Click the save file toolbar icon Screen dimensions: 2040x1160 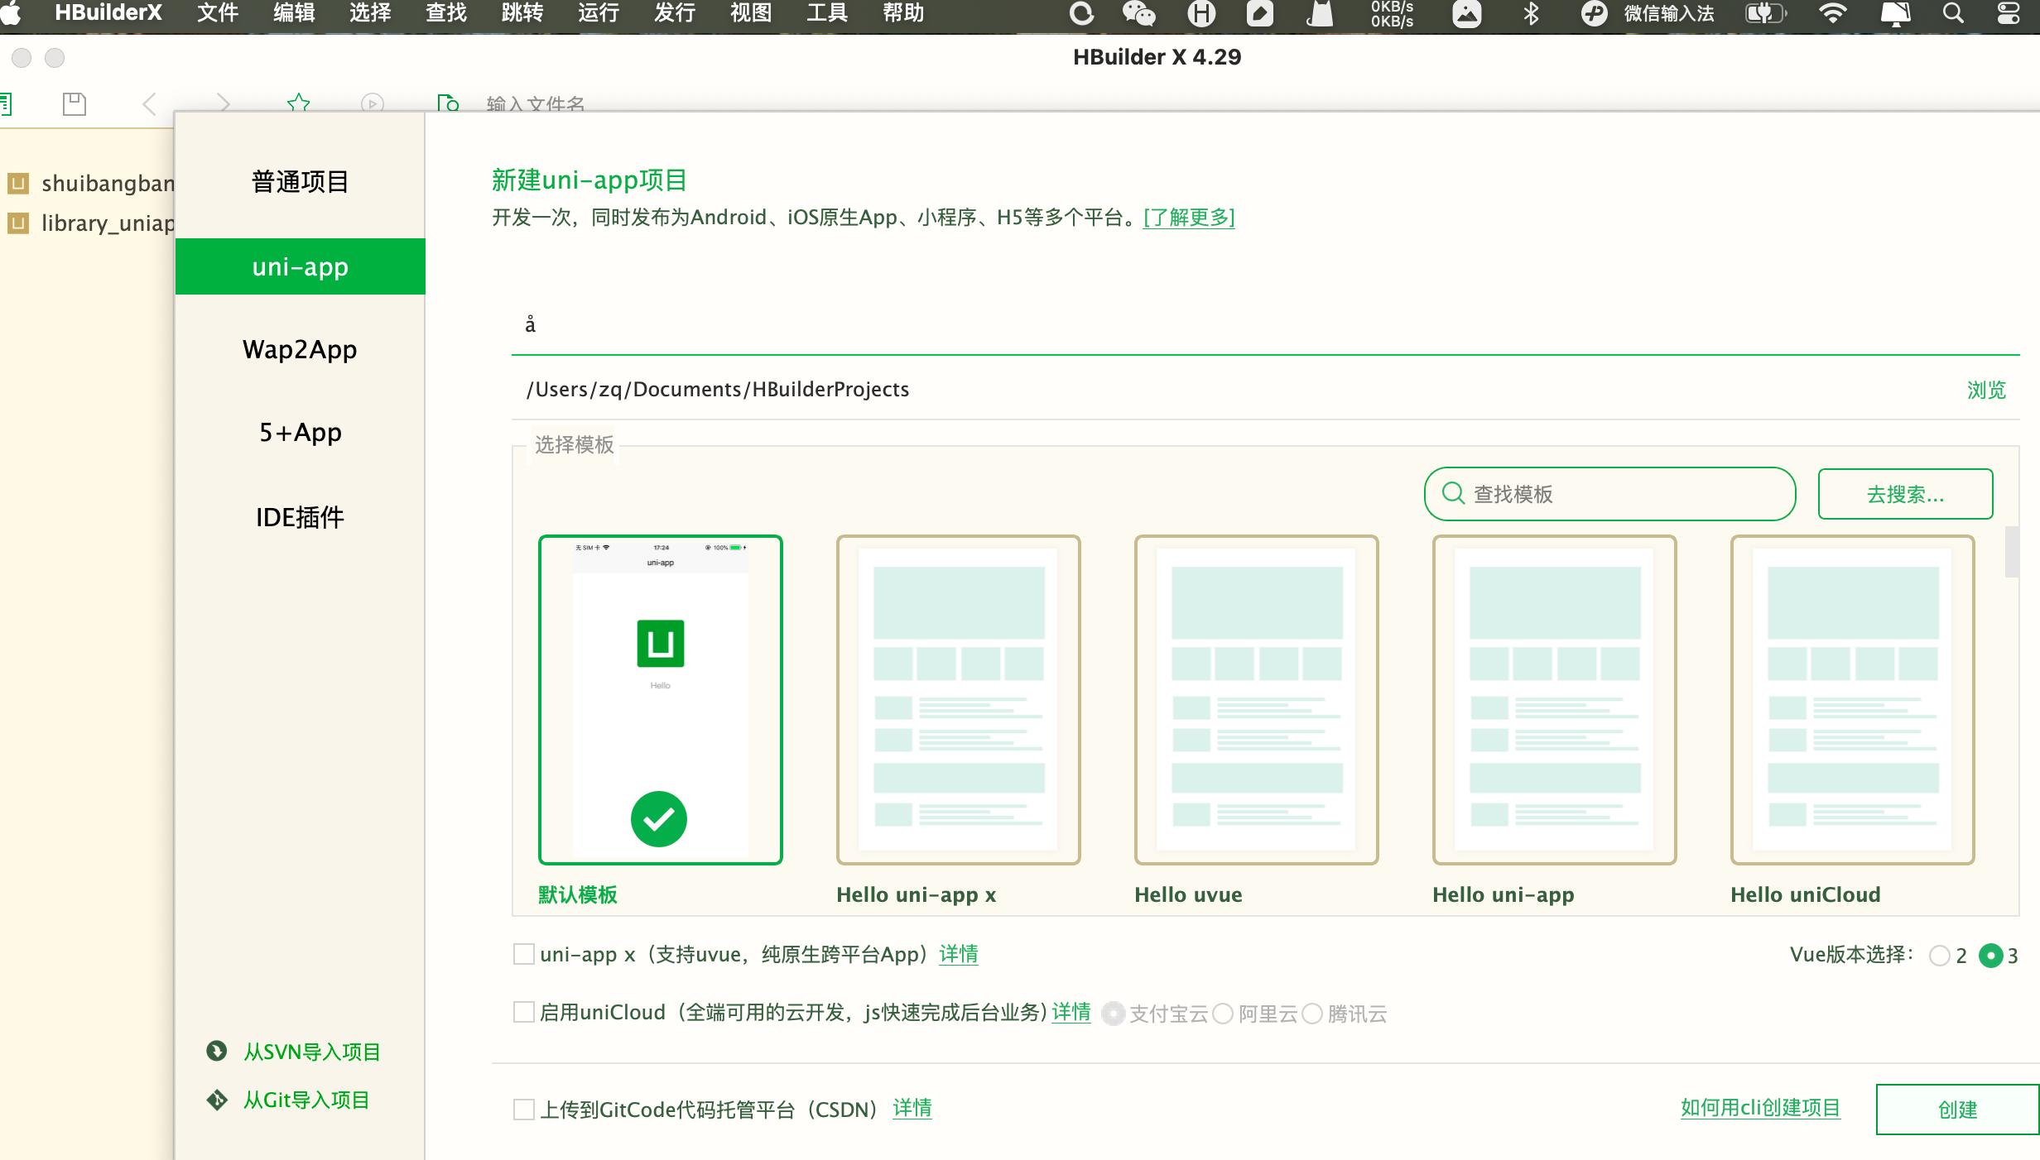pos(75,103)
